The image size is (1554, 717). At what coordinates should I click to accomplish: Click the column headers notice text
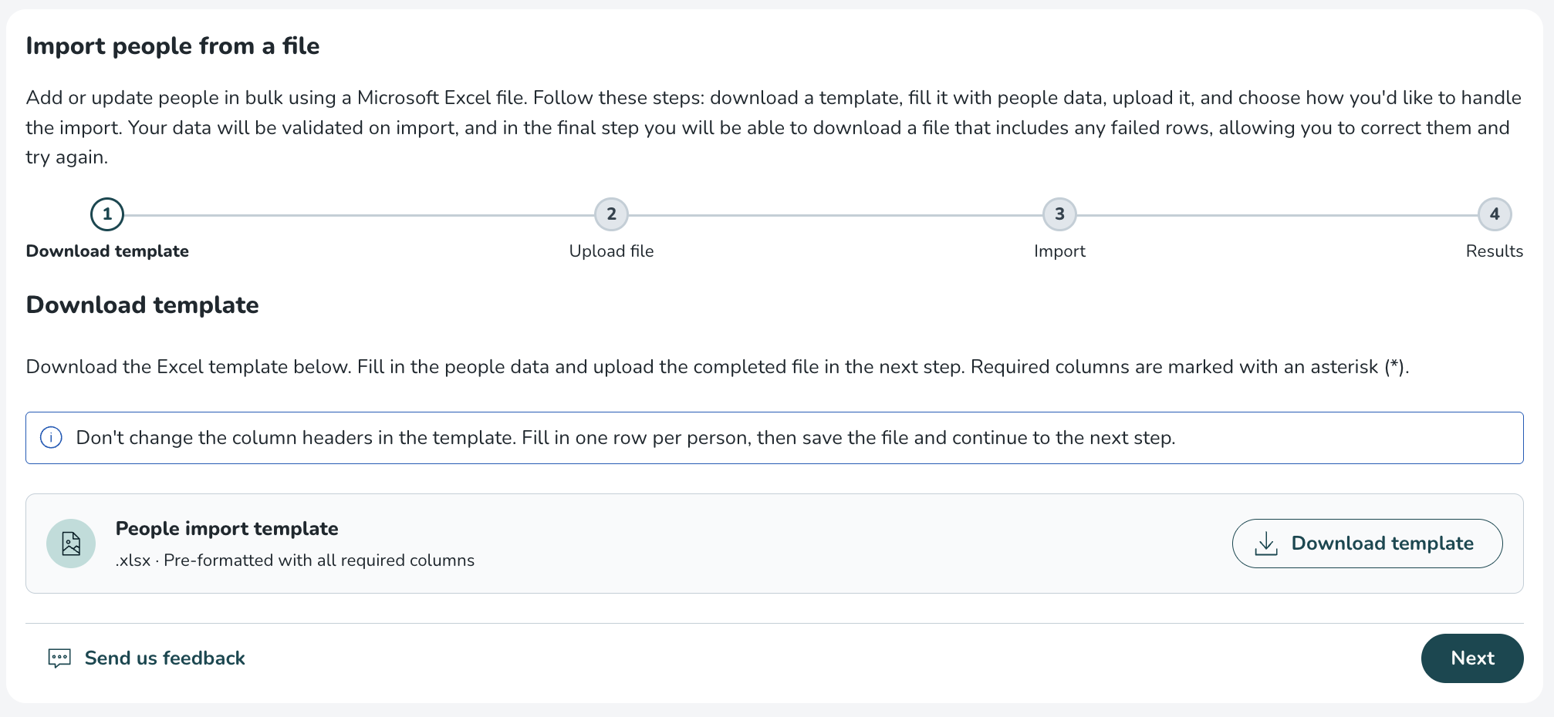click(x=625, y=438)
